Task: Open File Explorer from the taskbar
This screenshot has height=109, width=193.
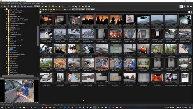Action: 20,107
